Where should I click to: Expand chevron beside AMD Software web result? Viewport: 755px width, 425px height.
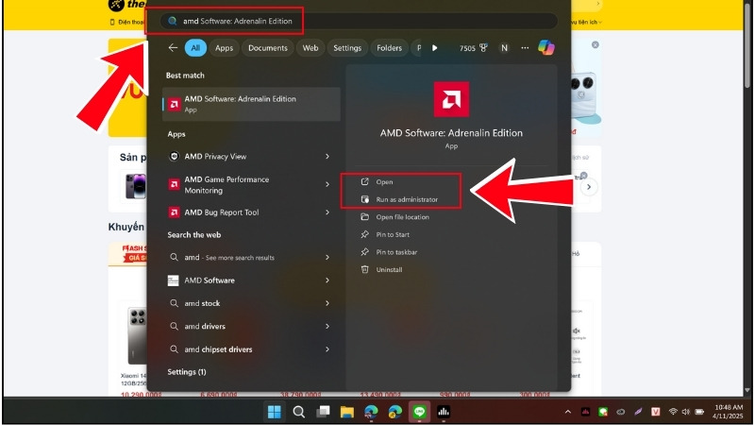(x=327, y=280)
